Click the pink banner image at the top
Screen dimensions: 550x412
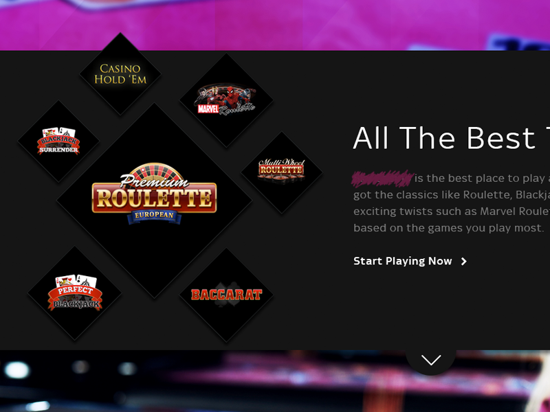pos(275,25)
